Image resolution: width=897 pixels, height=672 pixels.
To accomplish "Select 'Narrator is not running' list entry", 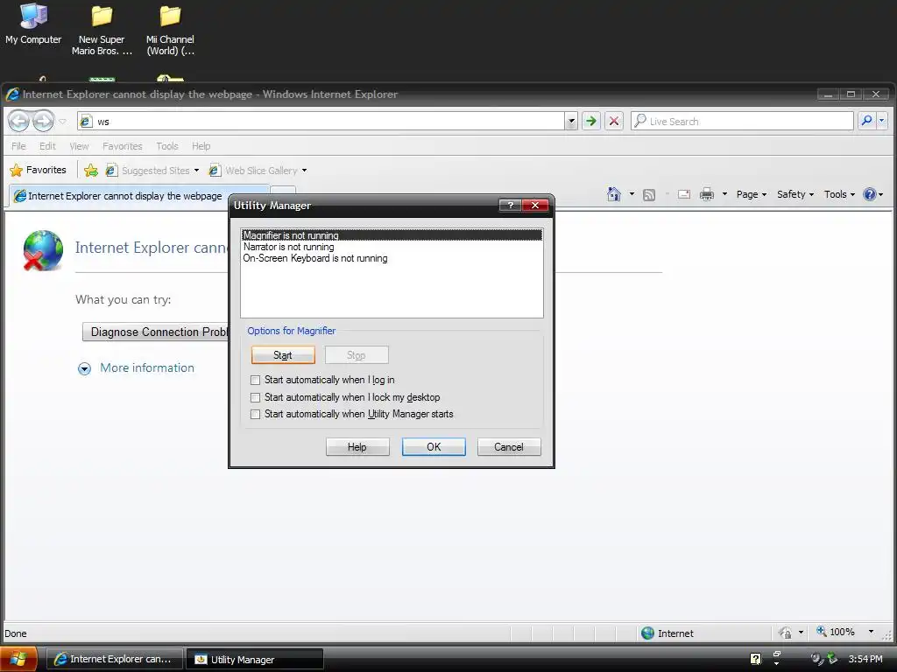I will tap(392, 247).
